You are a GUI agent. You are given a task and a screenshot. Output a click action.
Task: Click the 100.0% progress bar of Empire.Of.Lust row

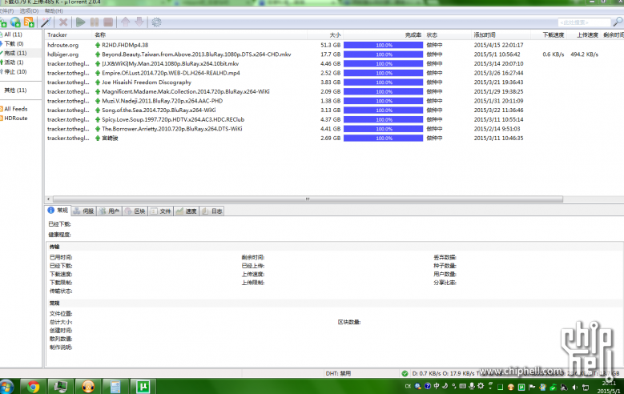pyautogui.click(x=383, y=73)
